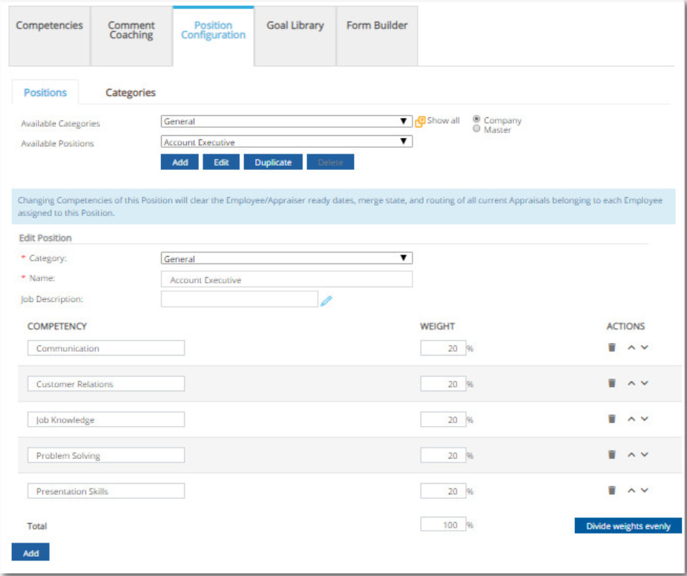The width and height of the screenshot is (687, 576).
Task: Switch to the Goal Library tab
Action: click(295, 25)
